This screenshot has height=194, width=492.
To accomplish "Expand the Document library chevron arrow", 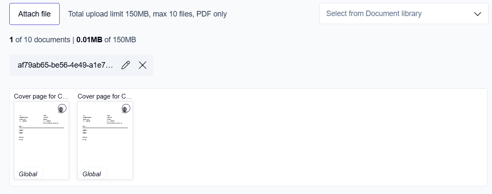I will click(x=478, y=14).
